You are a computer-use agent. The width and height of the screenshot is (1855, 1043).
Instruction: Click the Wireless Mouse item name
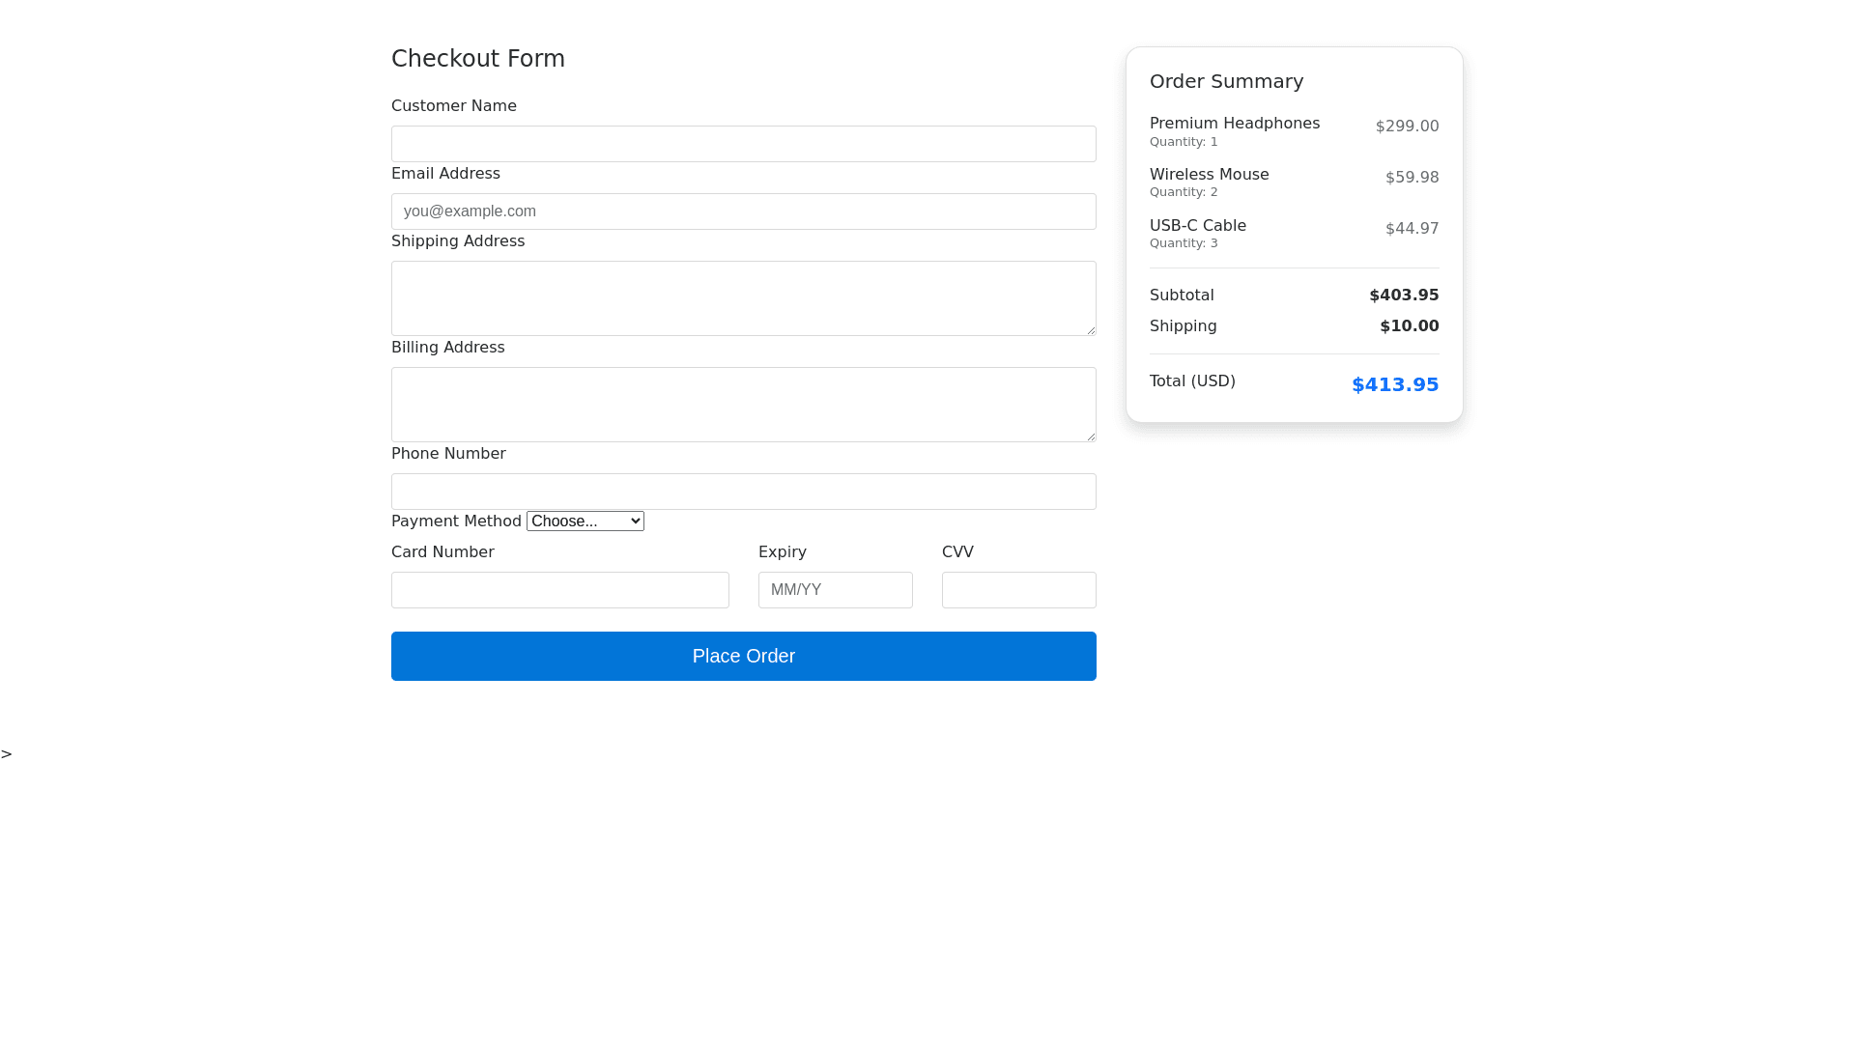[1209, 175]
